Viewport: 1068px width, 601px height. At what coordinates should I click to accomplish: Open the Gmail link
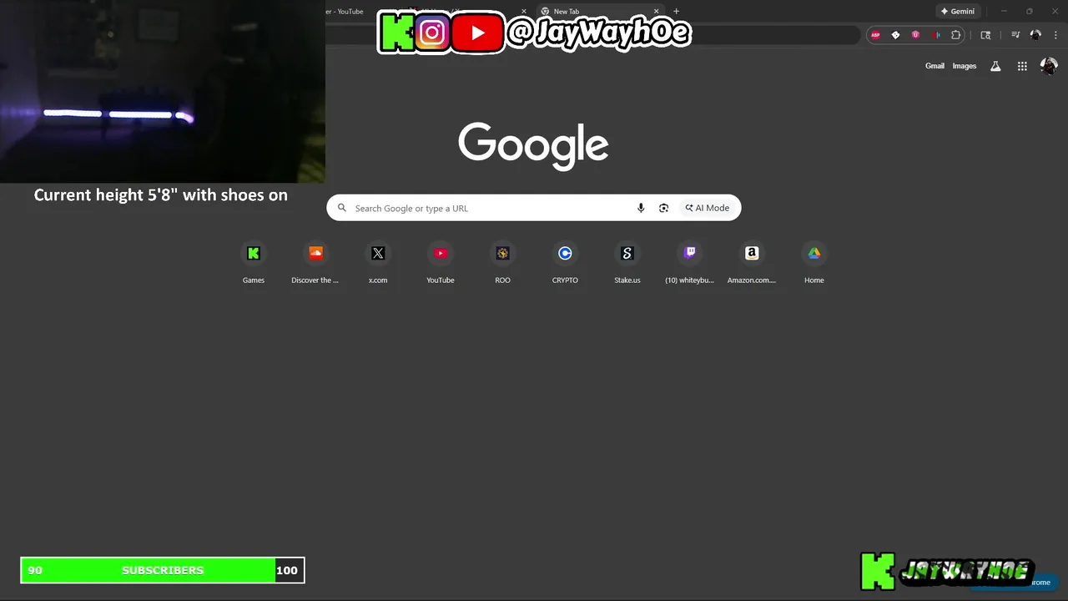pos(934,66)
